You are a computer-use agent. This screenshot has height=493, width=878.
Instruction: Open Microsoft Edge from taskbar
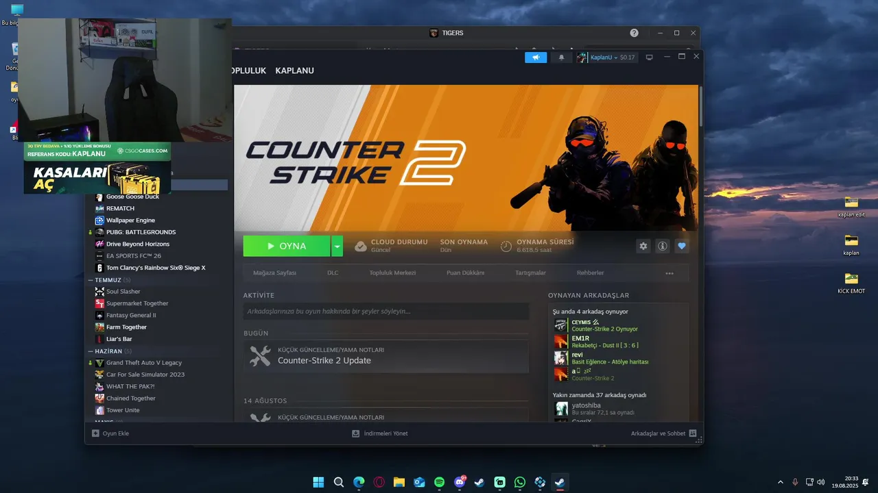pyautogui.click(x=359, y=482)
